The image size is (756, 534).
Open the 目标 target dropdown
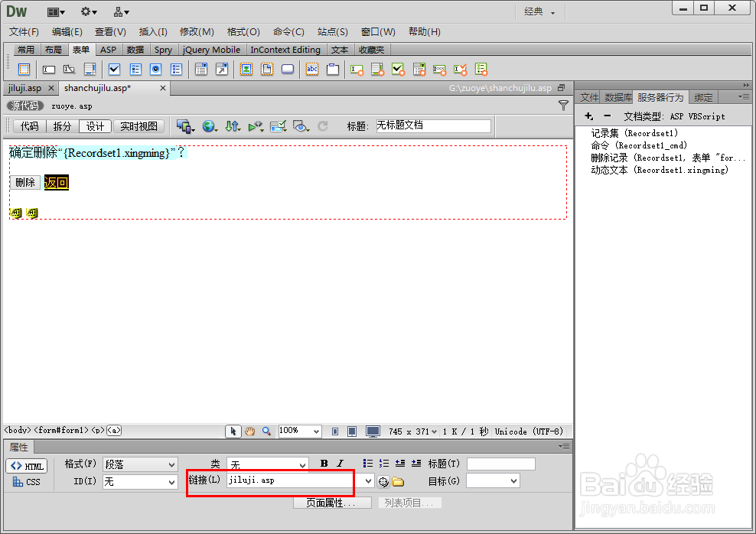tap(493, 481)
